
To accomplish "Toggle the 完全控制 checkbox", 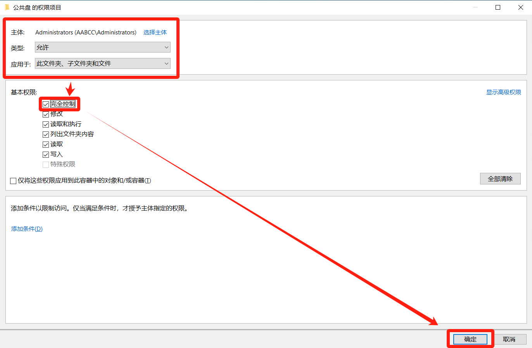I will [46, 104].
